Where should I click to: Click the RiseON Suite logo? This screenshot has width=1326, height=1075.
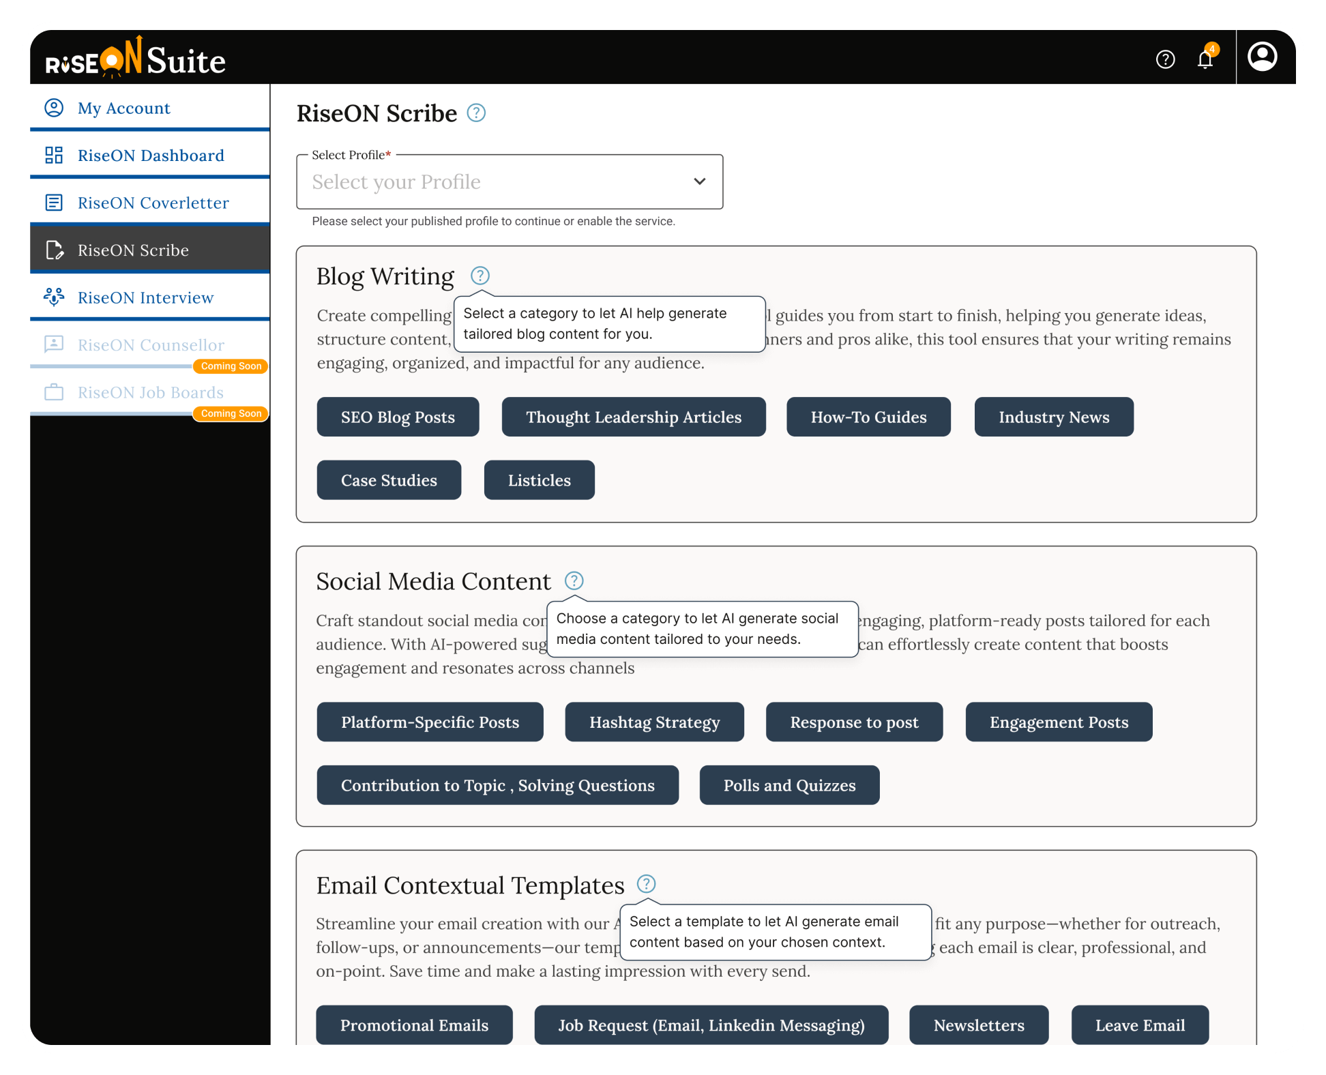point(136,58)
